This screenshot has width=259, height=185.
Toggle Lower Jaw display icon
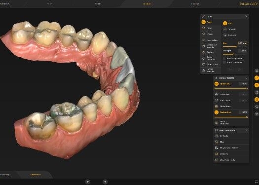click(217, 94)
